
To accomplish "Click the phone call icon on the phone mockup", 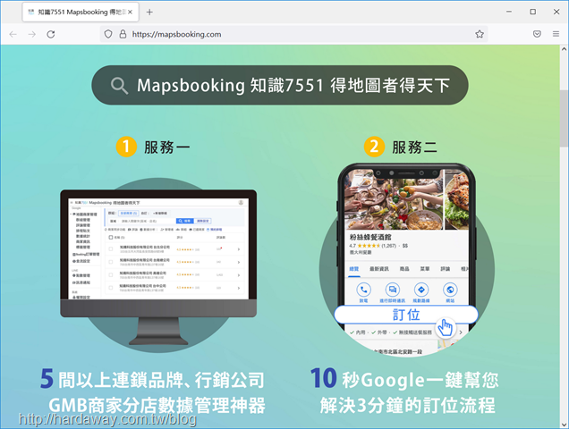I will 363,290.
